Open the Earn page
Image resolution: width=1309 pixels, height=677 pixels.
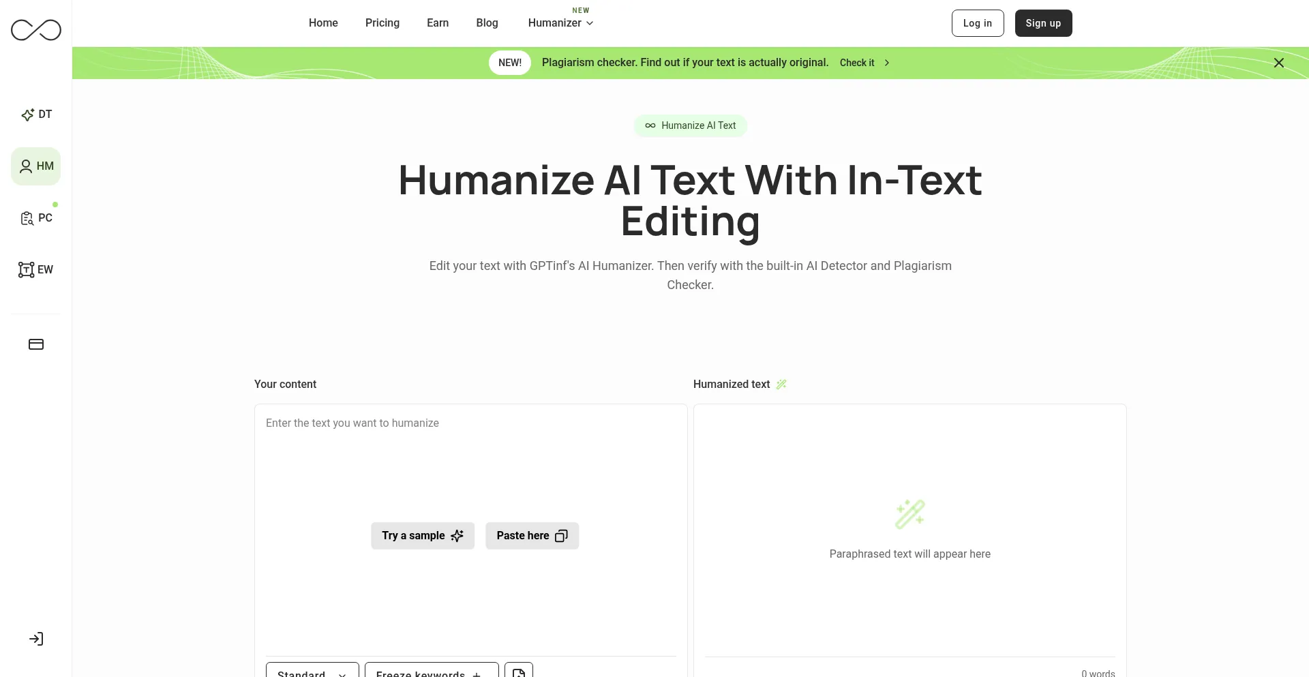[x=438, y=23]
